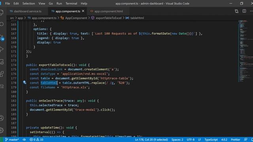253x142 pixels.
Task: Open the Extensions view in the activity bar
Action: pyautogui.click(x=2, y=74)
